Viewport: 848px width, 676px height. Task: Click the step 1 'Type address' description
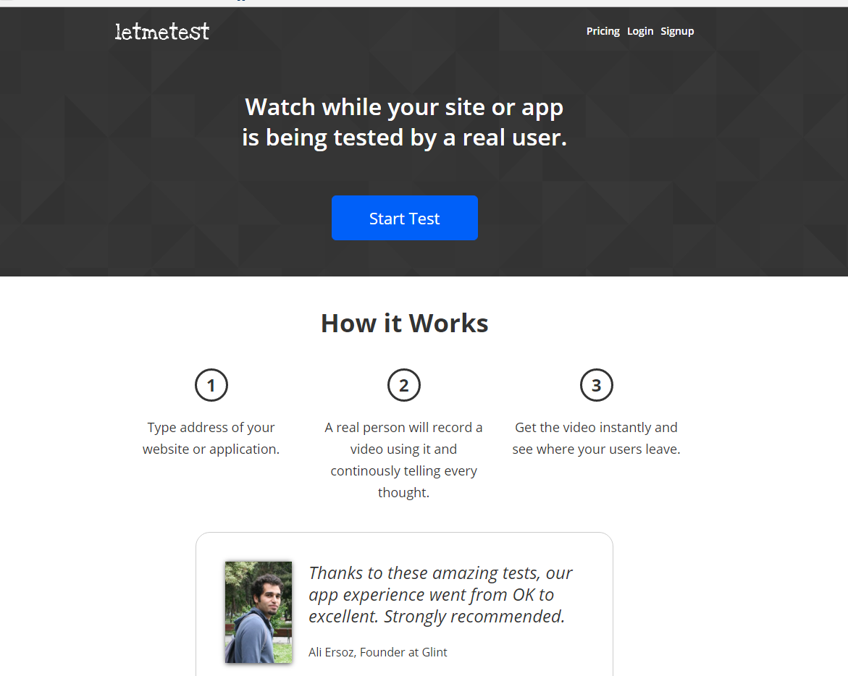tap(211, 438)
